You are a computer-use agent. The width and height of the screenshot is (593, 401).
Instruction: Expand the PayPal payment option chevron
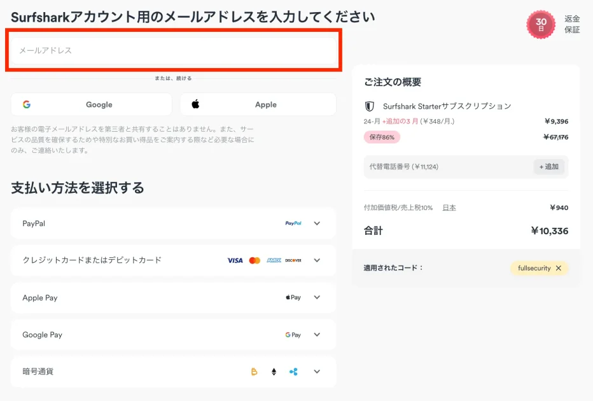pyautogui.click(x=317, y=223)
